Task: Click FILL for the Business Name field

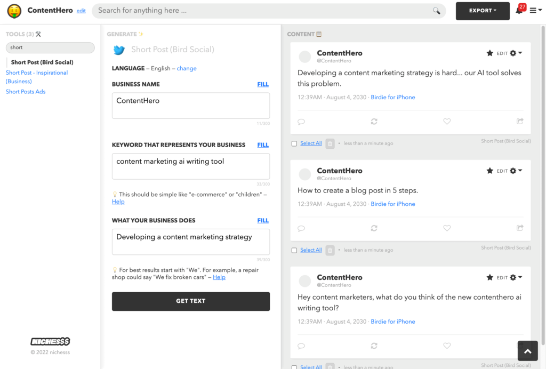Action: tap(263, 85)
